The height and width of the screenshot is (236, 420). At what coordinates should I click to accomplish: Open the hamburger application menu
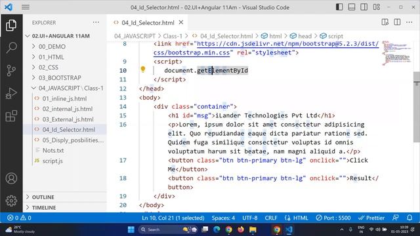(26, 7)
